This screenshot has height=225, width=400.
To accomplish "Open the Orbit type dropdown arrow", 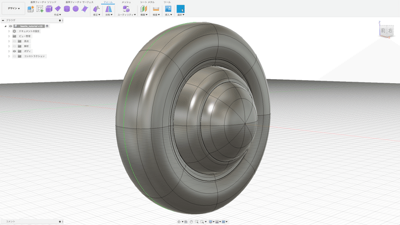I will pos(182,221).
